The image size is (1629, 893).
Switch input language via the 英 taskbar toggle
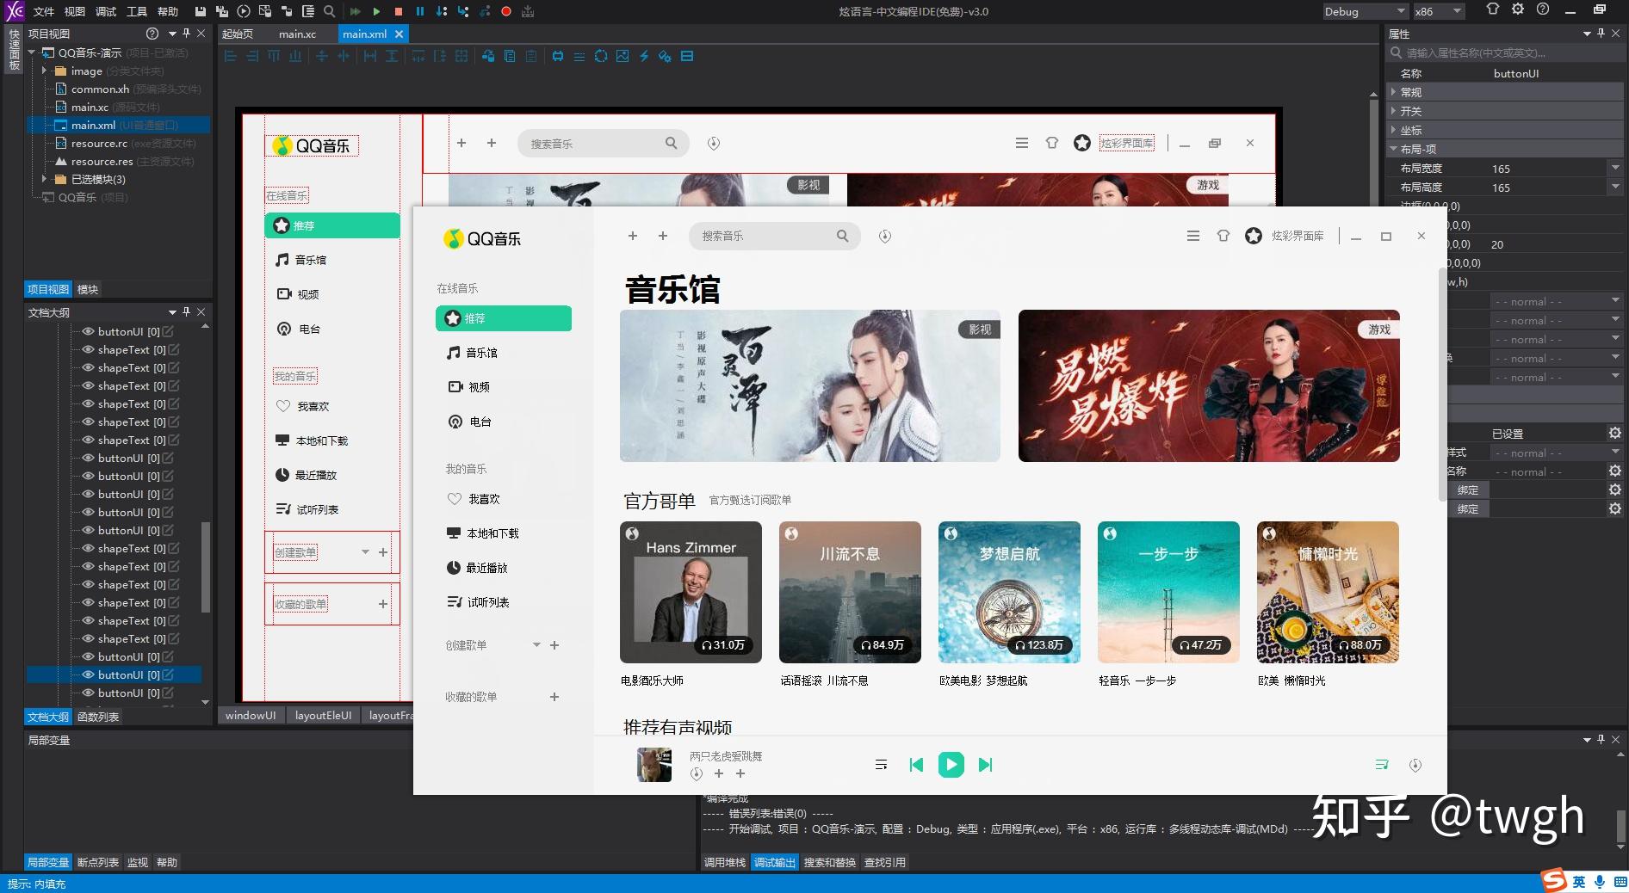(x=1578, y=881)
